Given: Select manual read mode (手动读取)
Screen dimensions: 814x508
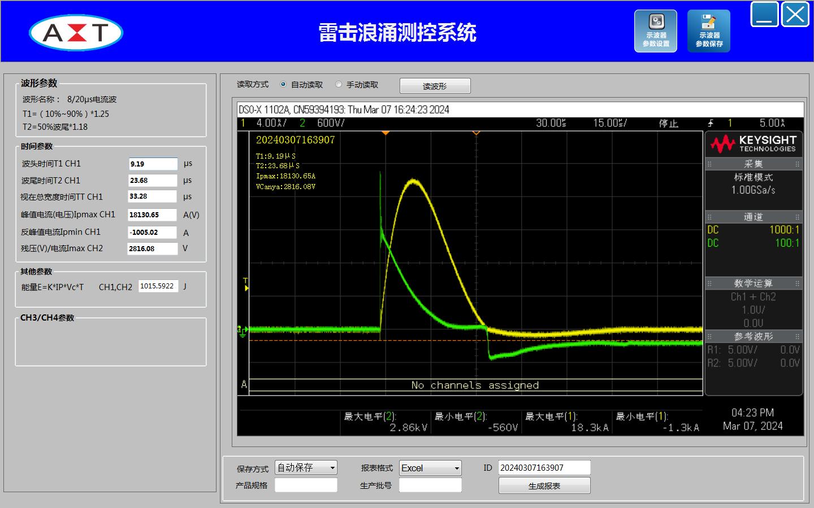Looking at the screenshot, I should [x=339, y=85].
